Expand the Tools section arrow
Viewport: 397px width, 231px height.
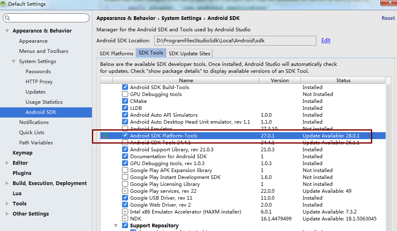(7, 203)
